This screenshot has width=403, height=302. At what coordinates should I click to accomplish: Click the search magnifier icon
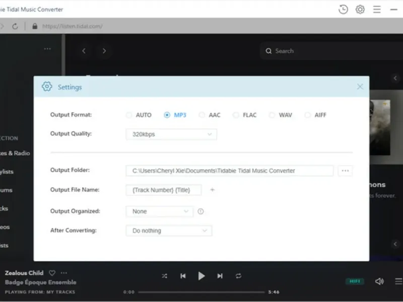pos(268,51)
